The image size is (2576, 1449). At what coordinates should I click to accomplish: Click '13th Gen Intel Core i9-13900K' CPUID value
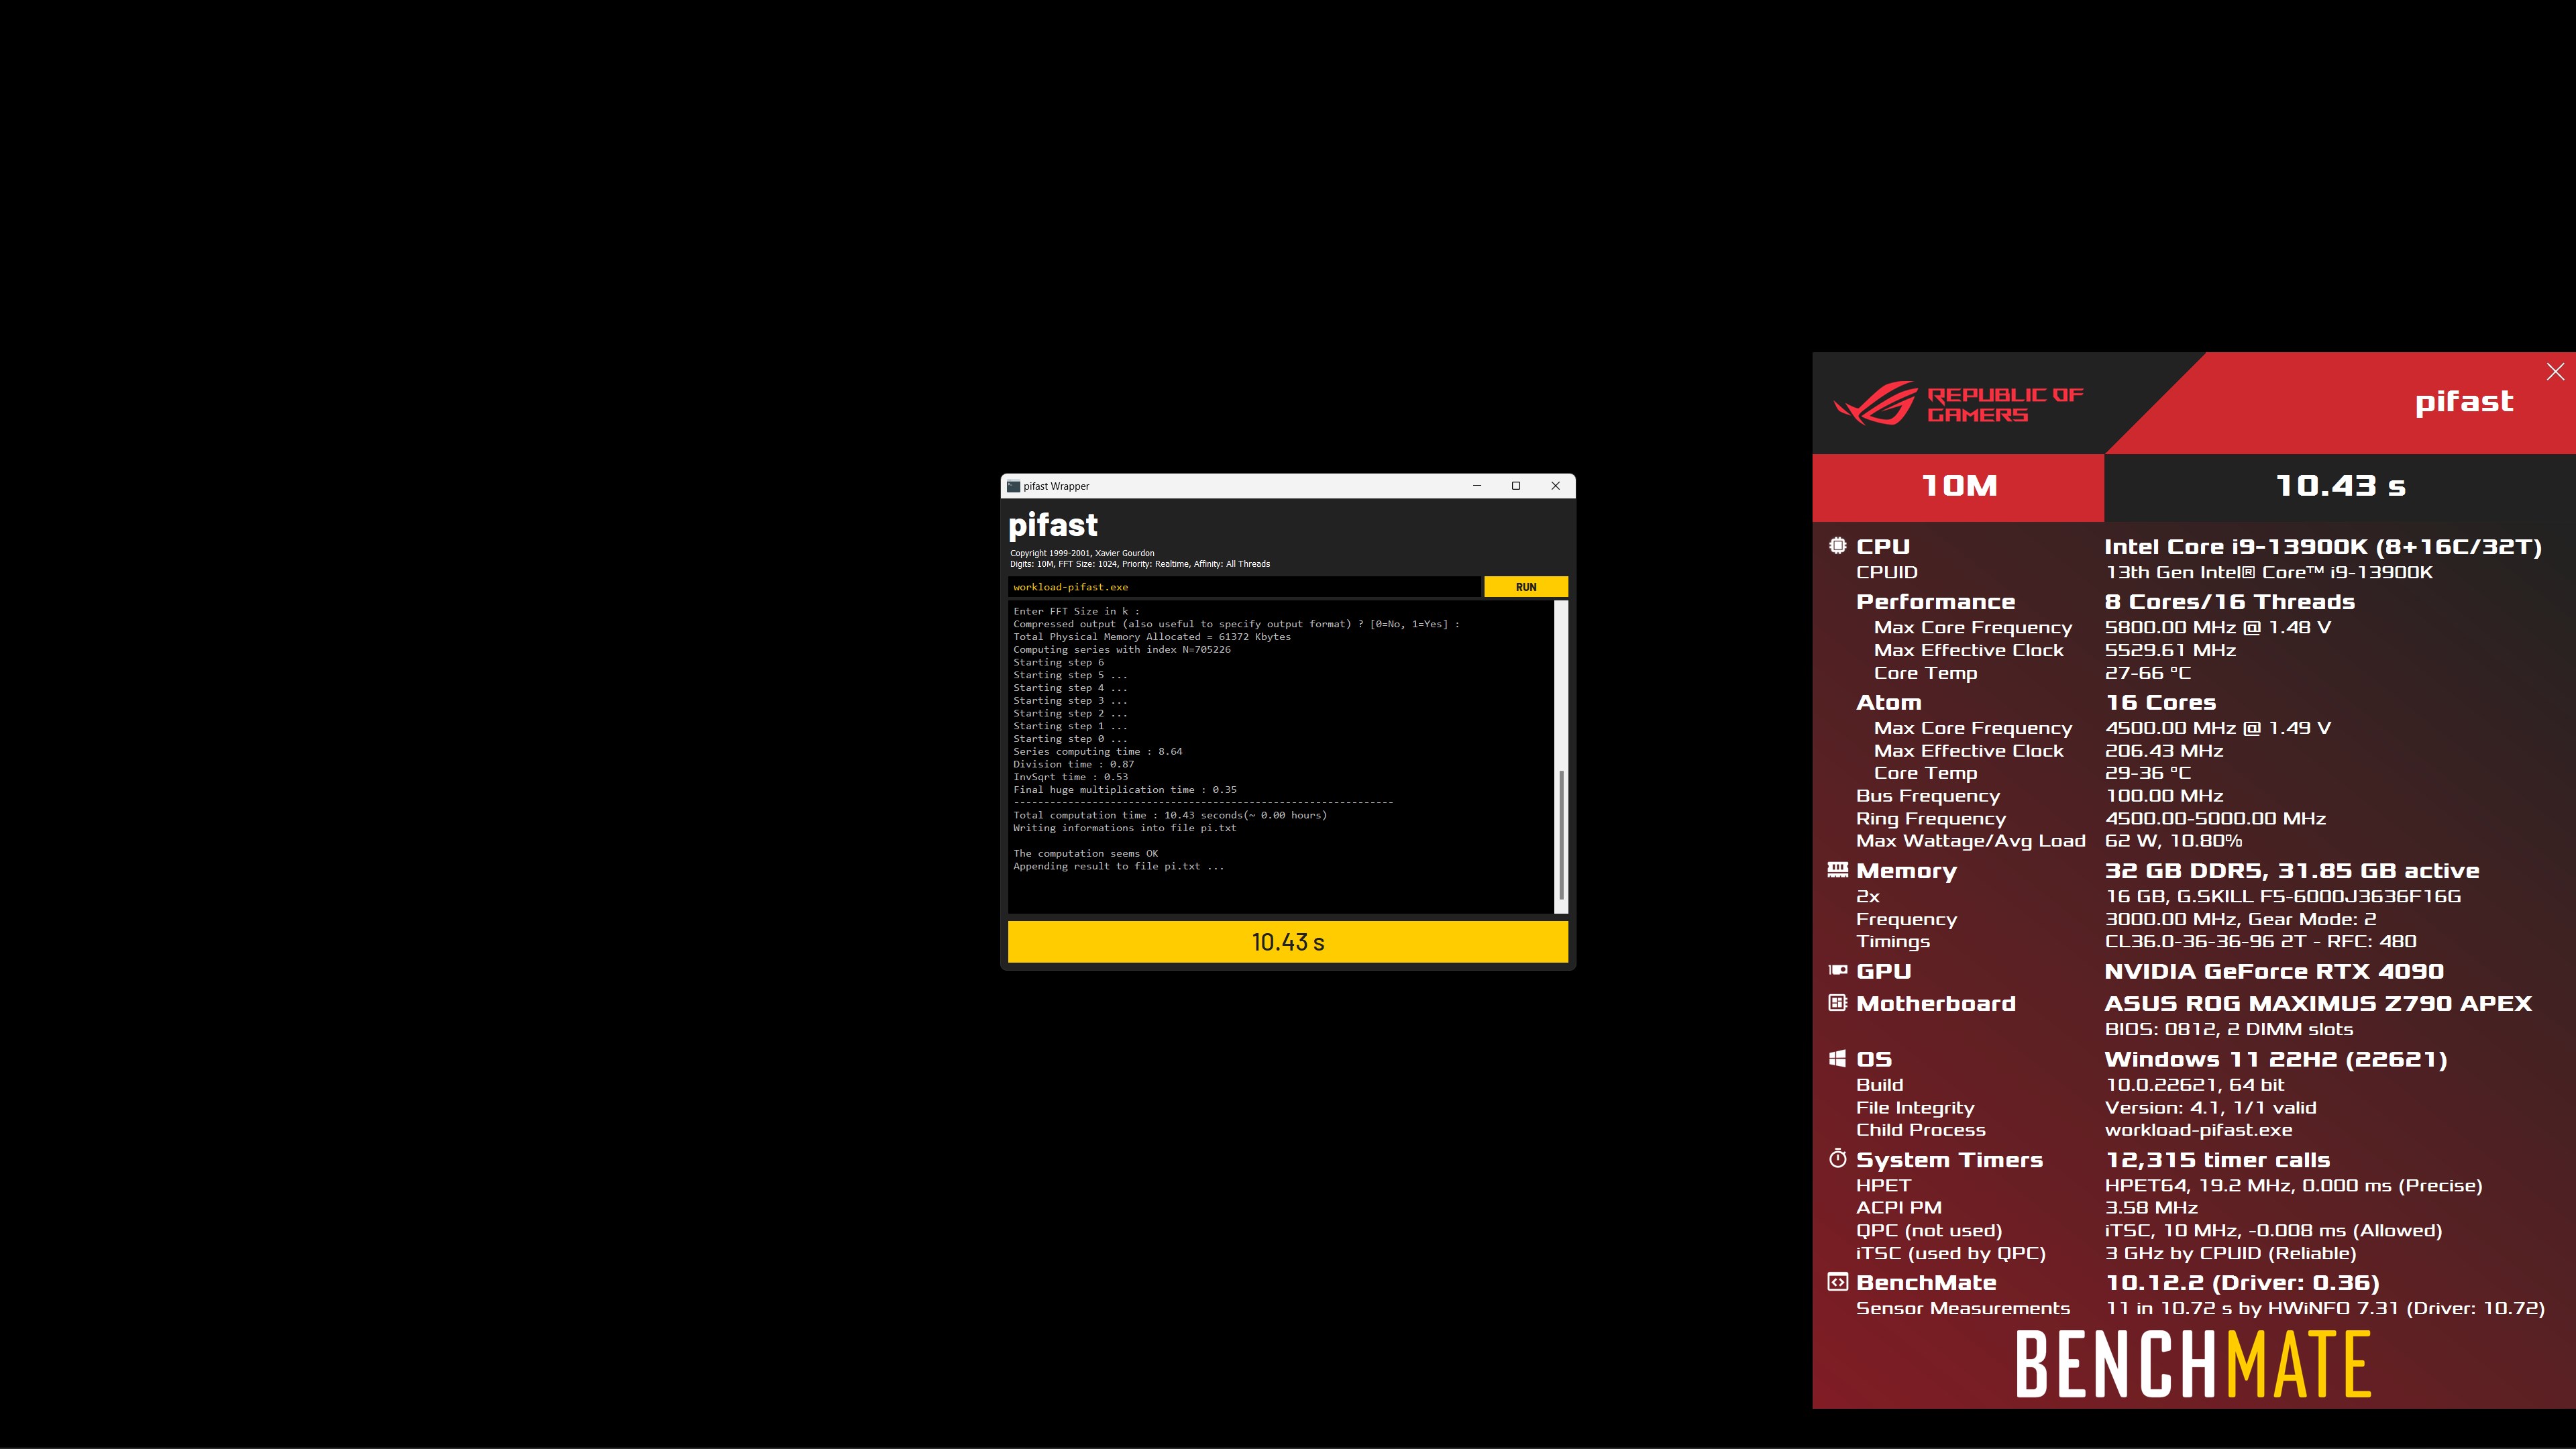tap(2268, 572)
